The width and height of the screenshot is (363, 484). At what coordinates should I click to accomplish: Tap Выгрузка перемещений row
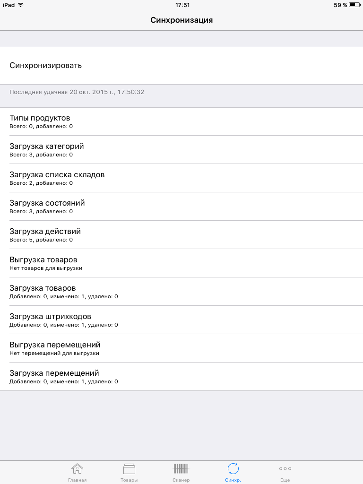tap(57, 348)
